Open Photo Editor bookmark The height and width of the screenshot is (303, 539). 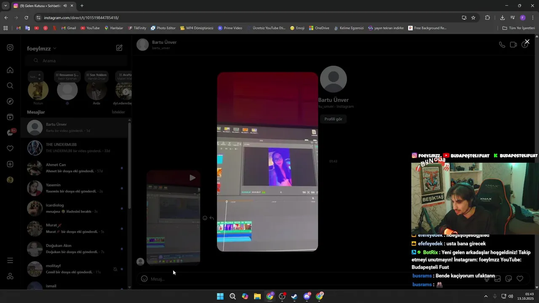(163, 28)
